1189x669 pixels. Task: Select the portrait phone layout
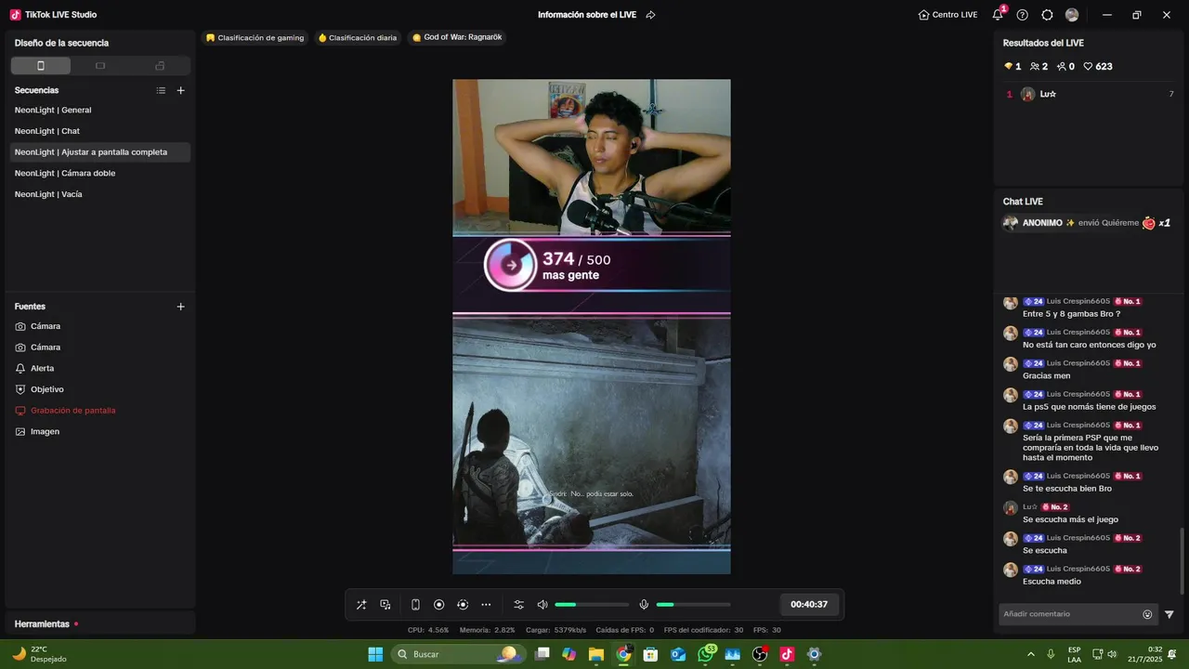[x=41, y=66]
